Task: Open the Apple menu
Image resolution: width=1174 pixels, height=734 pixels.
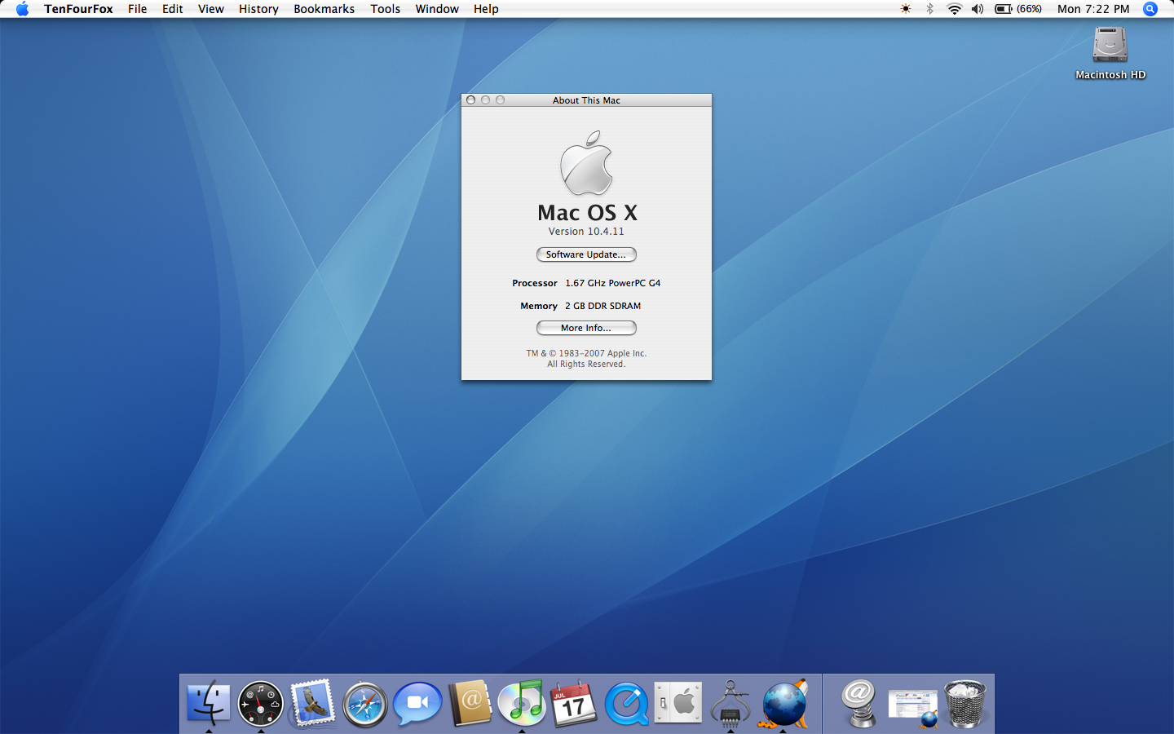Action: click(22, 9)
